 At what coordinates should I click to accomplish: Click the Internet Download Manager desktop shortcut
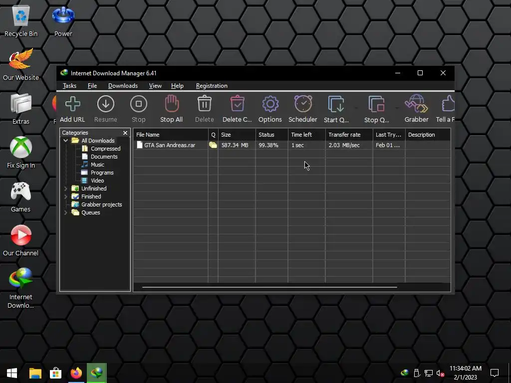[21, 288]
